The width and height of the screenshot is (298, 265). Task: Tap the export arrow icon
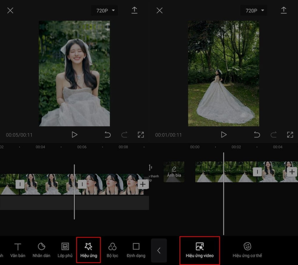pos(134,10)
